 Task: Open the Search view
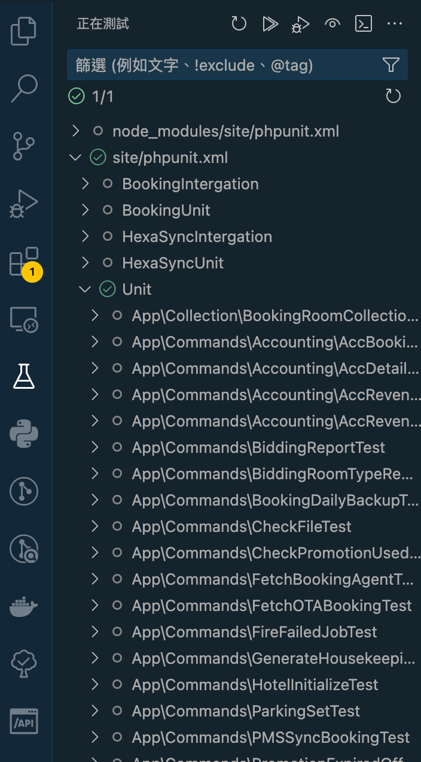pyautogui.click(x=24, y=89)
